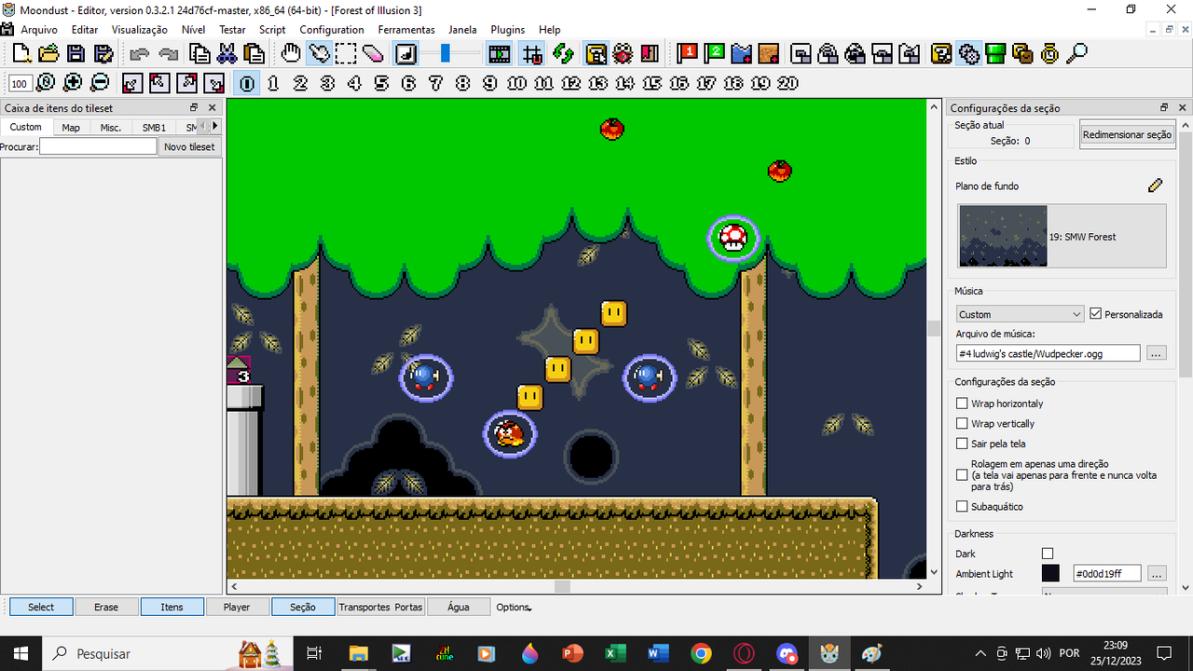This screenshot has height=671, width=1193.
Task: Click the Ambient Light color swatch
Action: [x=1050, y=573]
